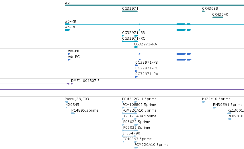244x149 pixels.
Task: Click the wb-PB protein label
Action: pyautogui.click(x=74, y=51)
